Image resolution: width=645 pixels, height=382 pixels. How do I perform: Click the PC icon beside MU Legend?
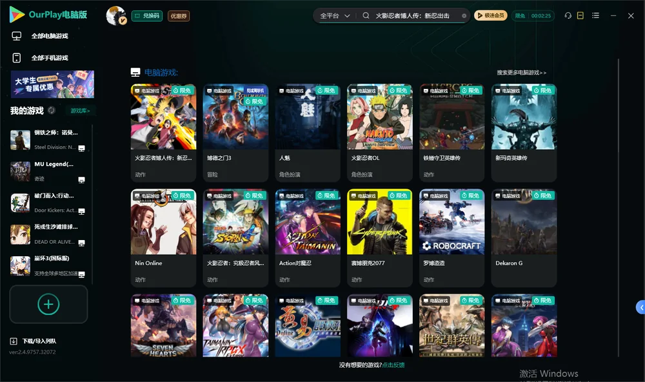click(81, 180)
